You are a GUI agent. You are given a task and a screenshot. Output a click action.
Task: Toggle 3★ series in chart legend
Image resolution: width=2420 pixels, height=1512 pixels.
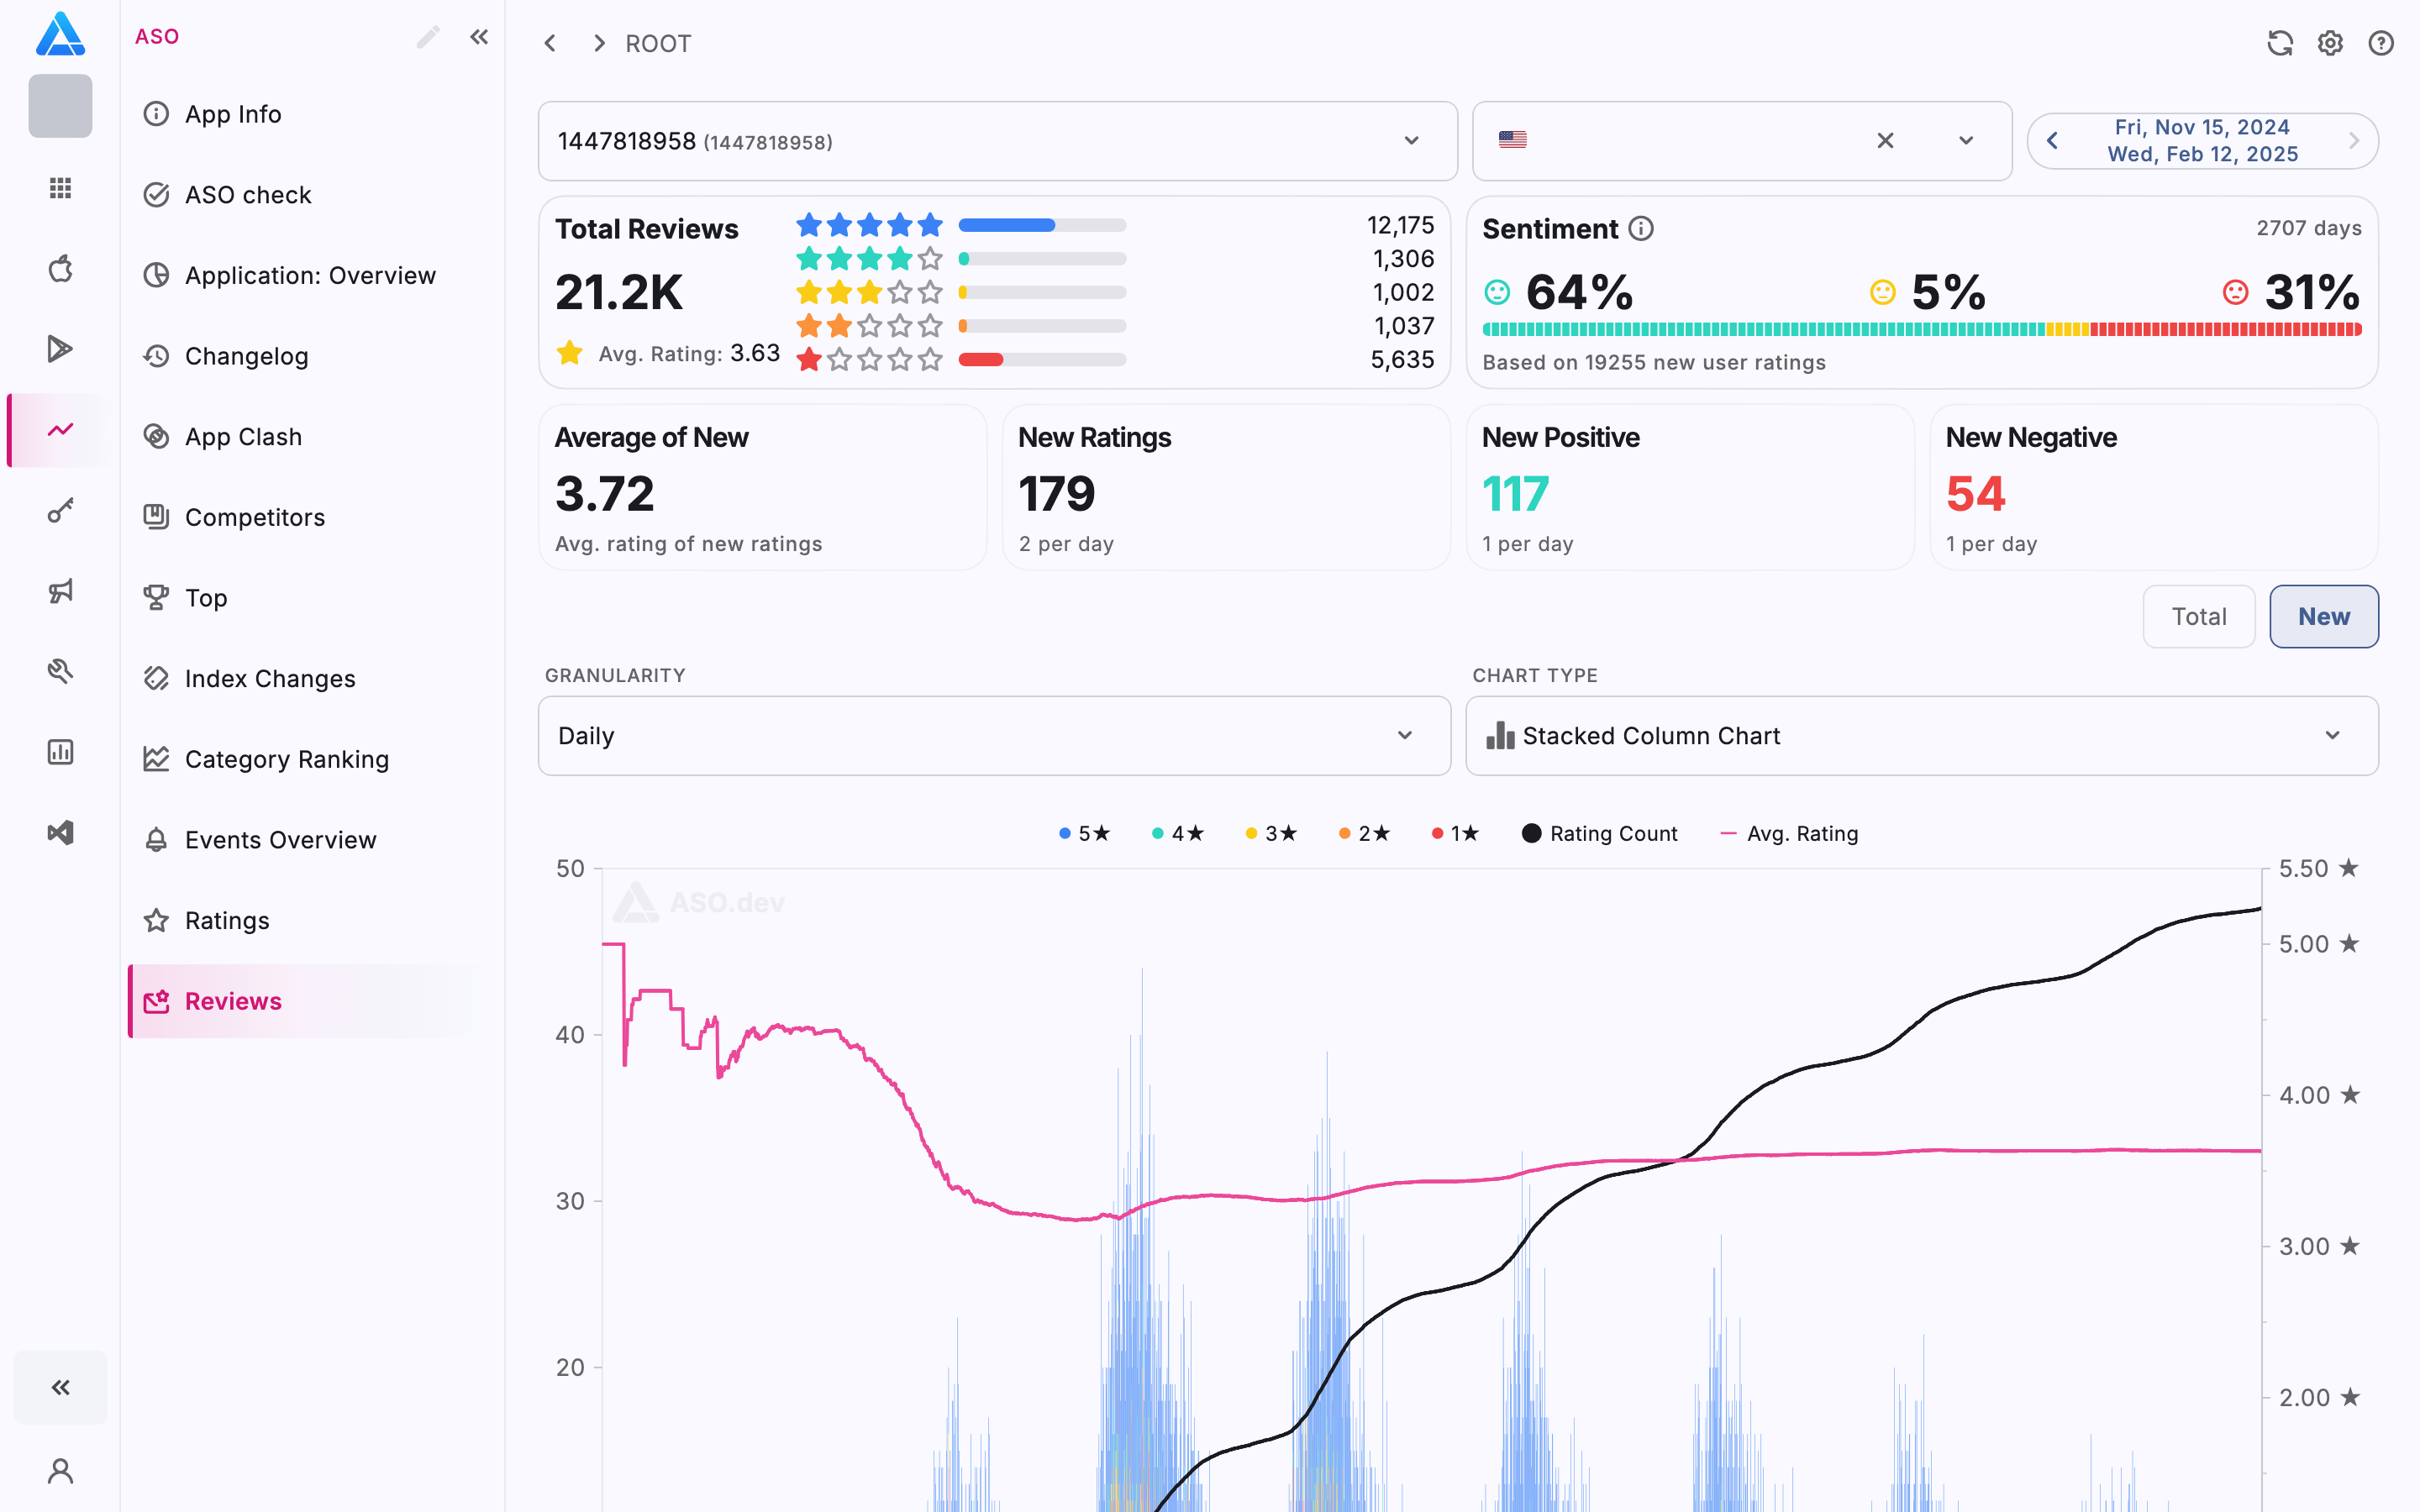point(1271,834)
